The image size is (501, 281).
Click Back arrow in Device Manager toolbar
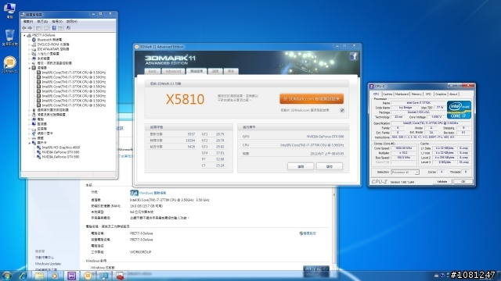coord(24,28)
